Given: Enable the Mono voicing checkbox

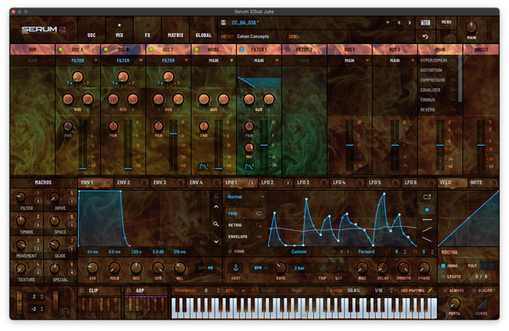Looking at the screenshot, I should coord(443,266).
